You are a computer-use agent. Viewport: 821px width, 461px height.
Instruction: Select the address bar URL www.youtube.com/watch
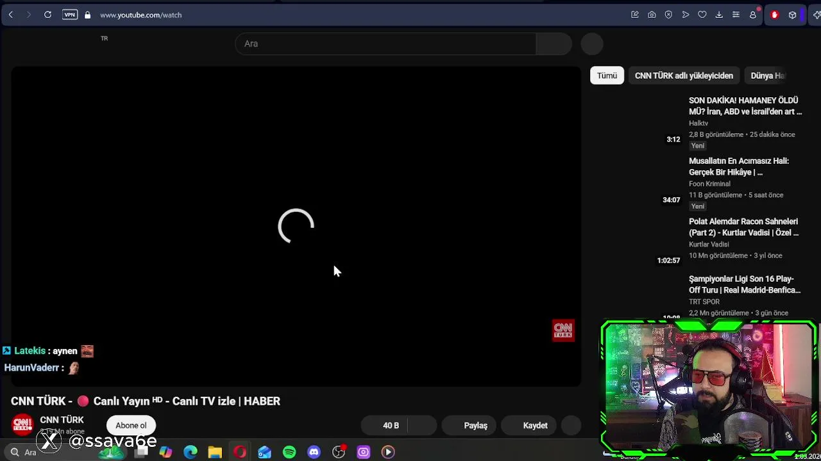pyautogui.click(x=140, y=15)
